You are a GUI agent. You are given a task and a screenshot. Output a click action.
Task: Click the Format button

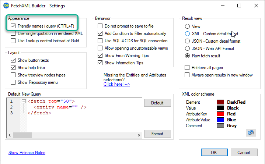click(x=157, y=134)
